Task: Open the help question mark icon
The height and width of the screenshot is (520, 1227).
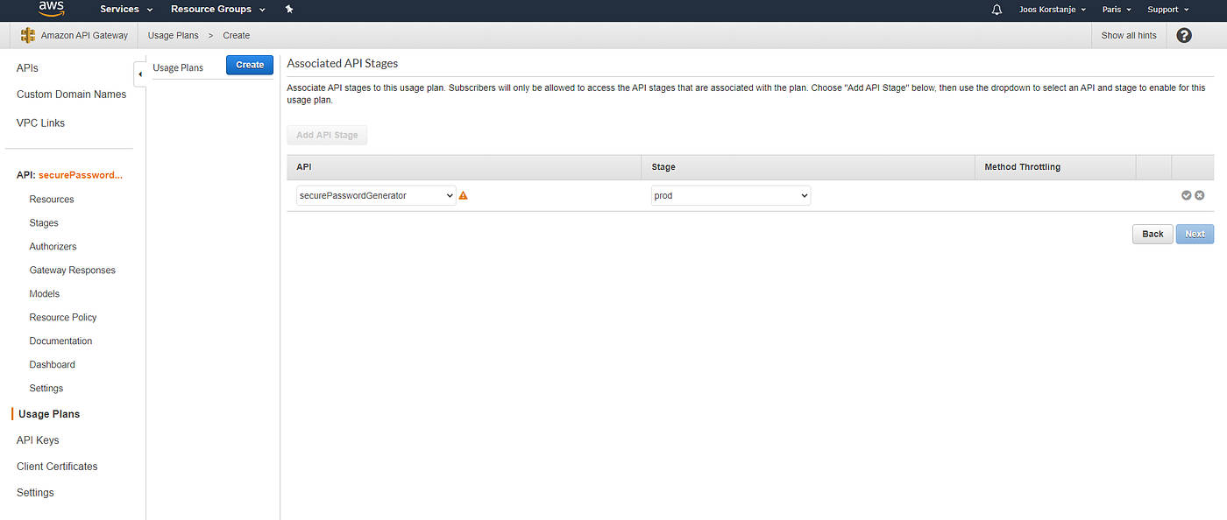Action: pos(1184,35)
